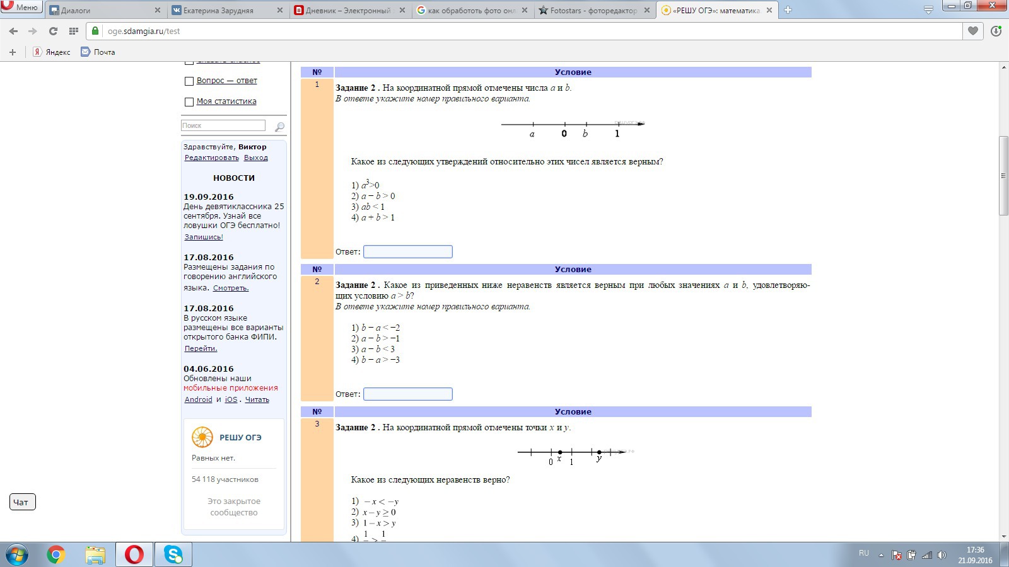Open the Opera 'Меню' dropdown
Screen dimensions: 1009x567
21,8
